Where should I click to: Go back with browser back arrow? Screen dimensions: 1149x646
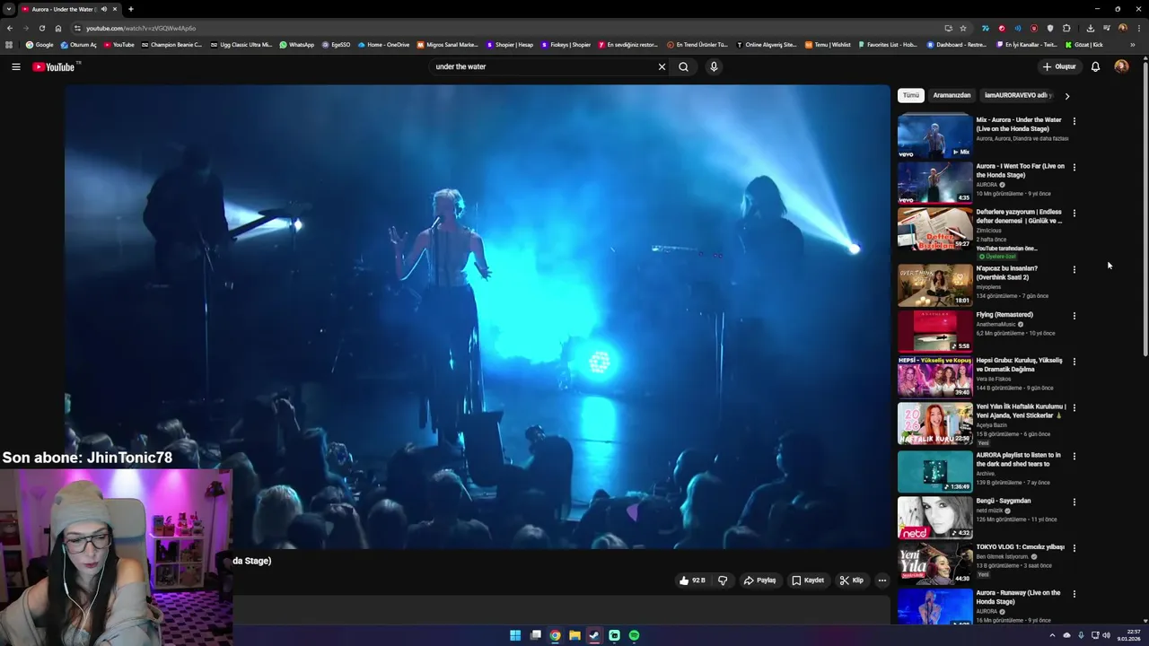(10, 28)
